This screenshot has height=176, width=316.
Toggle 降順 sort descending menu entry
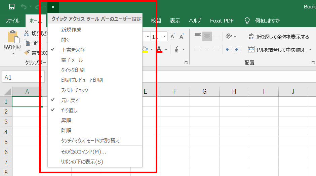coord(95,131)
